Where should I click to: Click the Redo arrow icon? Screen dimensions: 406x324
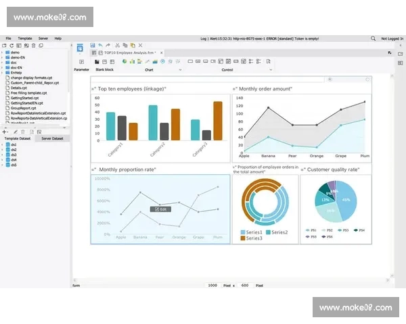pos(108,45)
